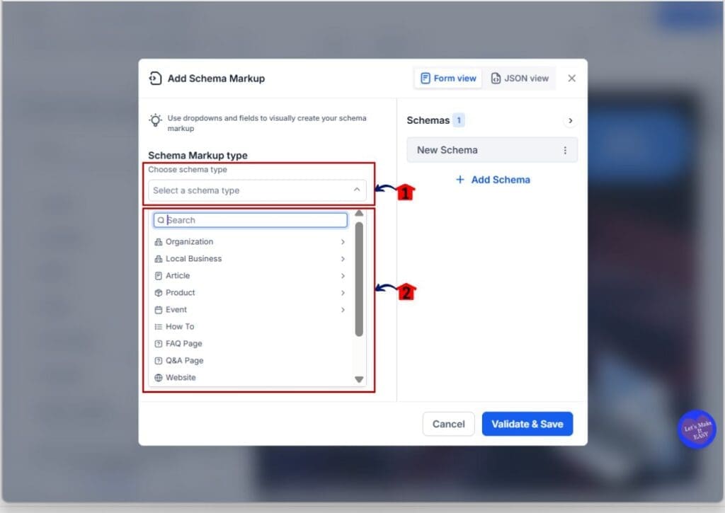The height and width of the screenshot is (513, 725).
Task: Click Add Schema
Action: click(x=493, y=180)
